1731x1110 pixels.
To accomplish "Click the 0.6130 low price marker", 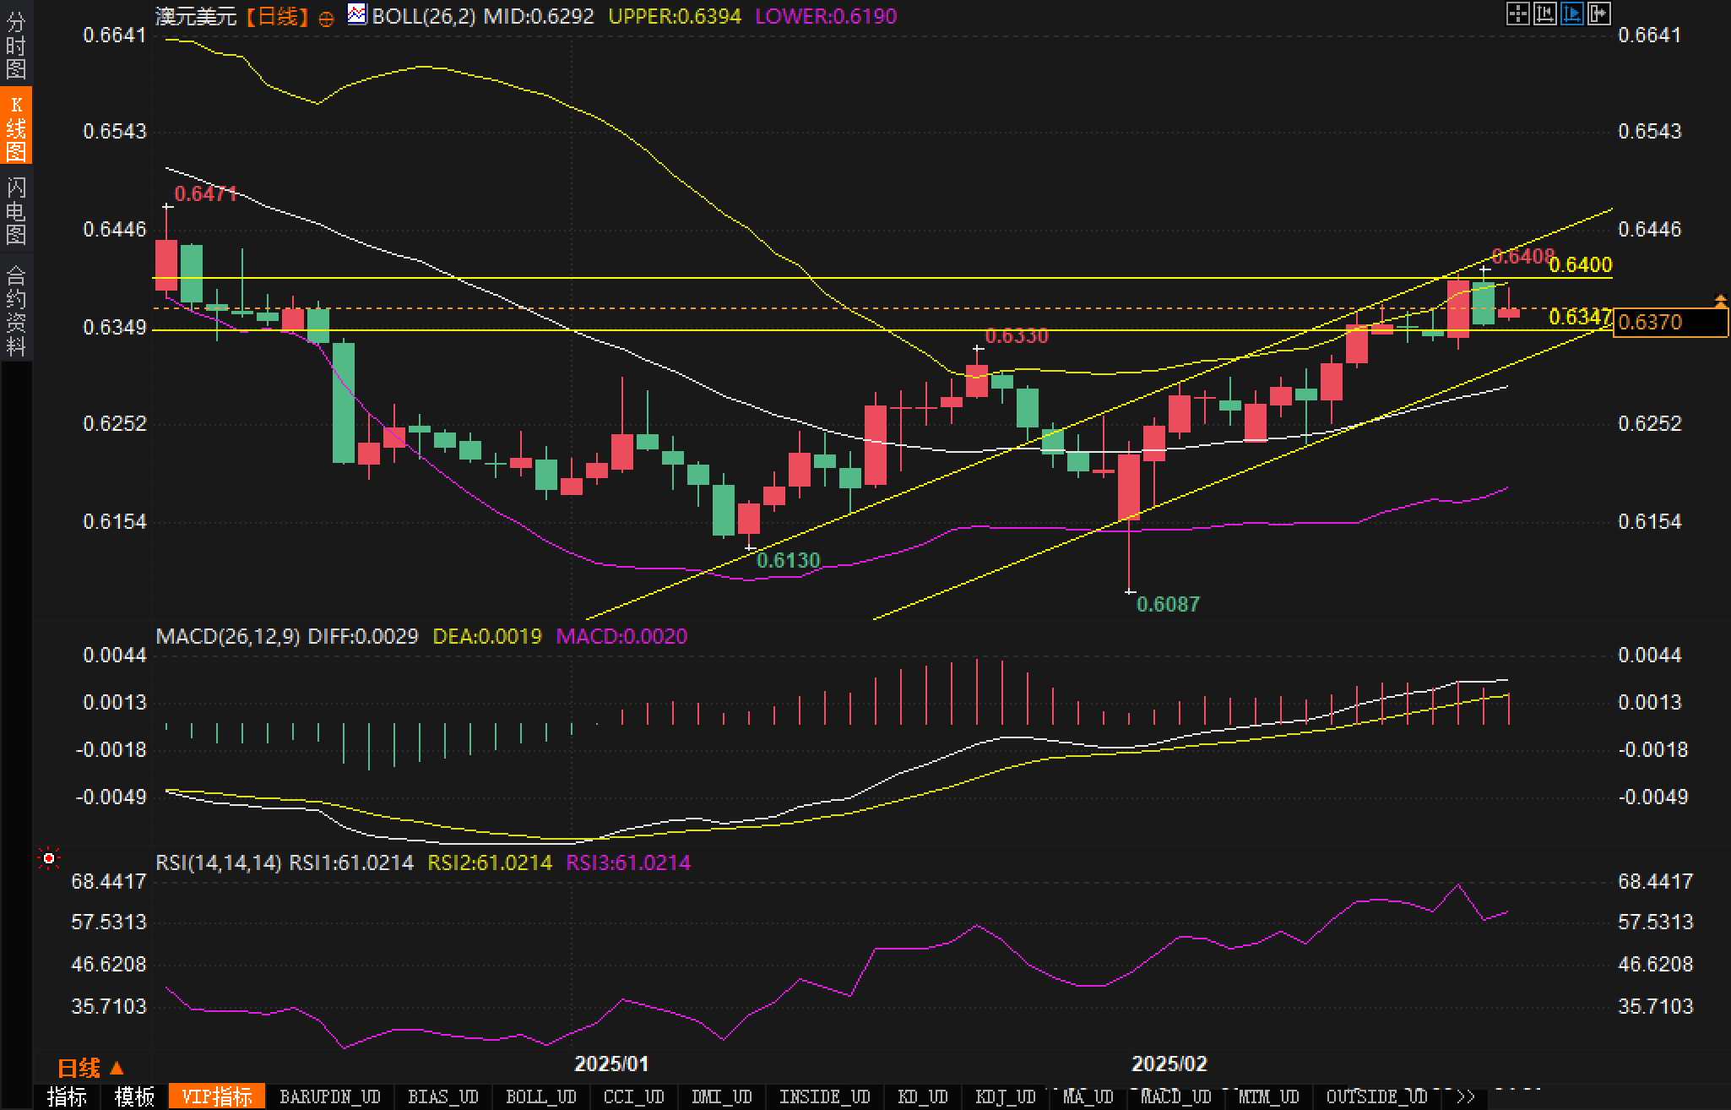I will 788,560.
